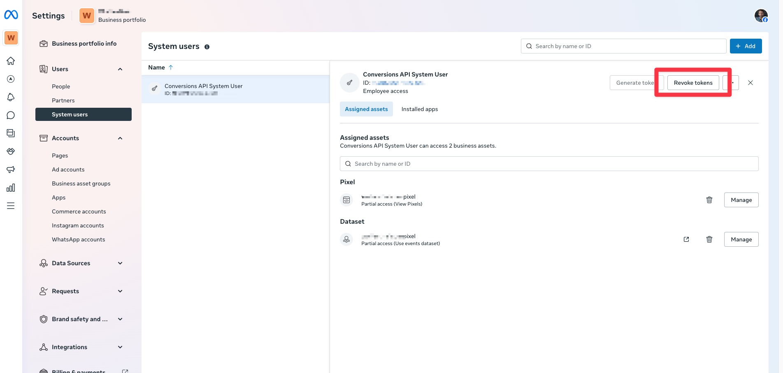Open the bar chart insights icon
This screenshot has height=373, width=783.
coord(11,188)
